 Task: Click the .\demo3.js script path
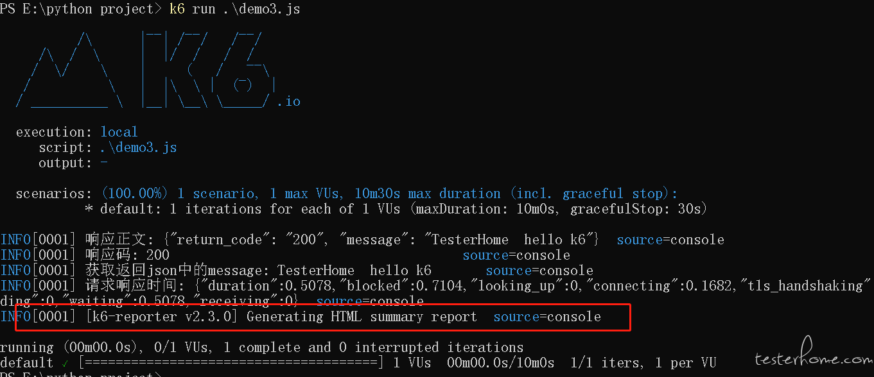pos(139,147)
